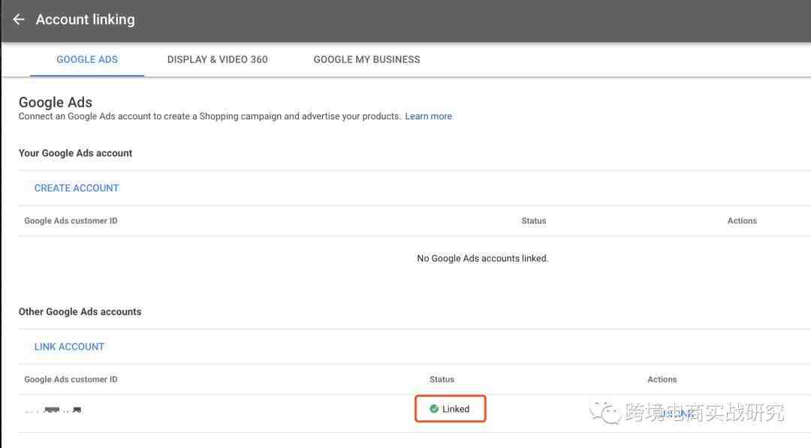
Task: Click the green check icon beside Linked
Action: pos(434,409)
